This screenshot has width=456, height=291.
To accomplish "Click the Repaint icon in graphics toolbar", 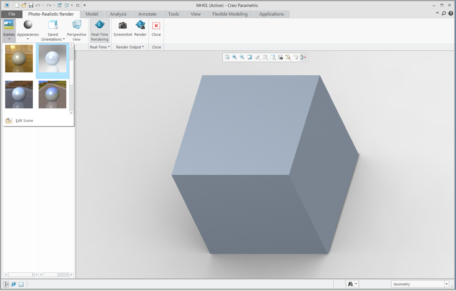I will click(x=250, y=57).
